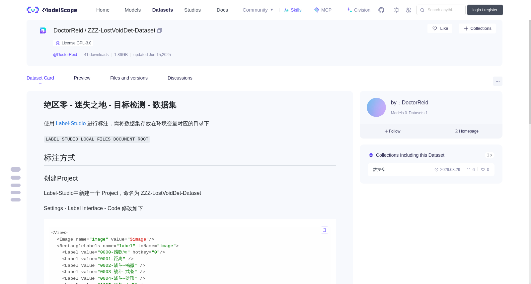Click the 2026.03.29 collection date

click(x=450, y=170)
